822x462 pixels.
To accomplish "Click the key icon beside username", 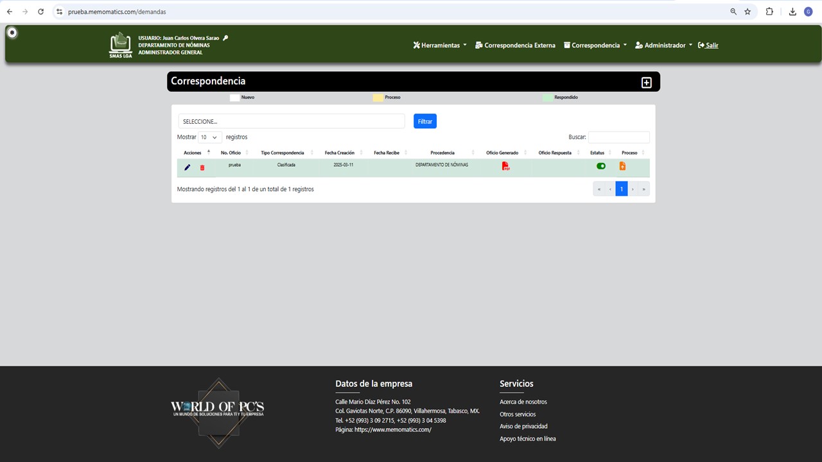I will 225,38.
